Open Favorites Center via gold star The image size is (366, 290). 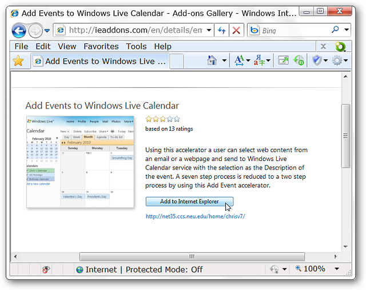(x=18, y=61)
